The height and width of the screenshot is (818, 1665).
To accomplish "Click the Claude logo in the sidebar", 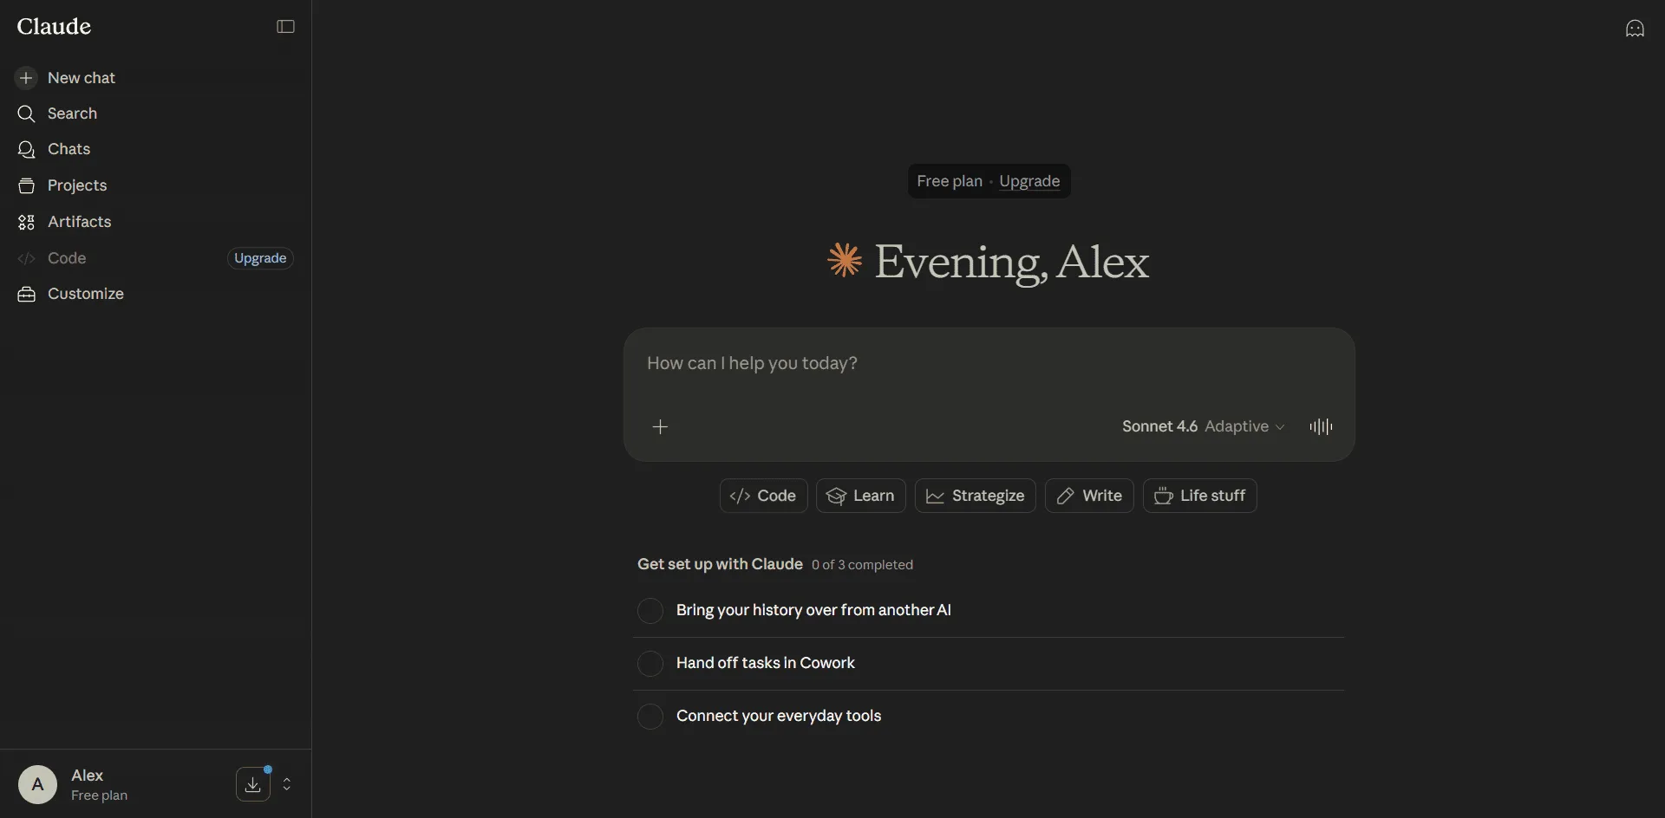I will tap(54, 27).
